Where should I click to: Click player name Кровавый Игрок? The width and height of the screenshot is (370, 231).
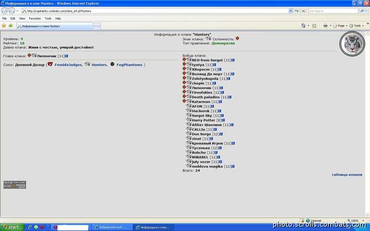click(207, 144)
